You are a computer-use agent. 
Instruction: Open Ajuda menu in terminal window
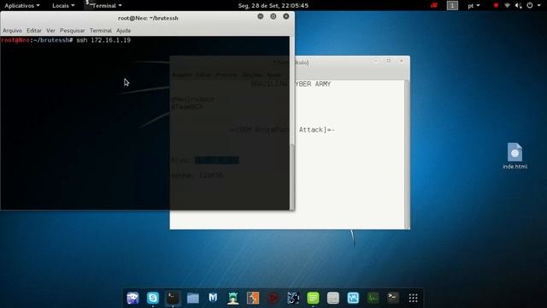123,31
